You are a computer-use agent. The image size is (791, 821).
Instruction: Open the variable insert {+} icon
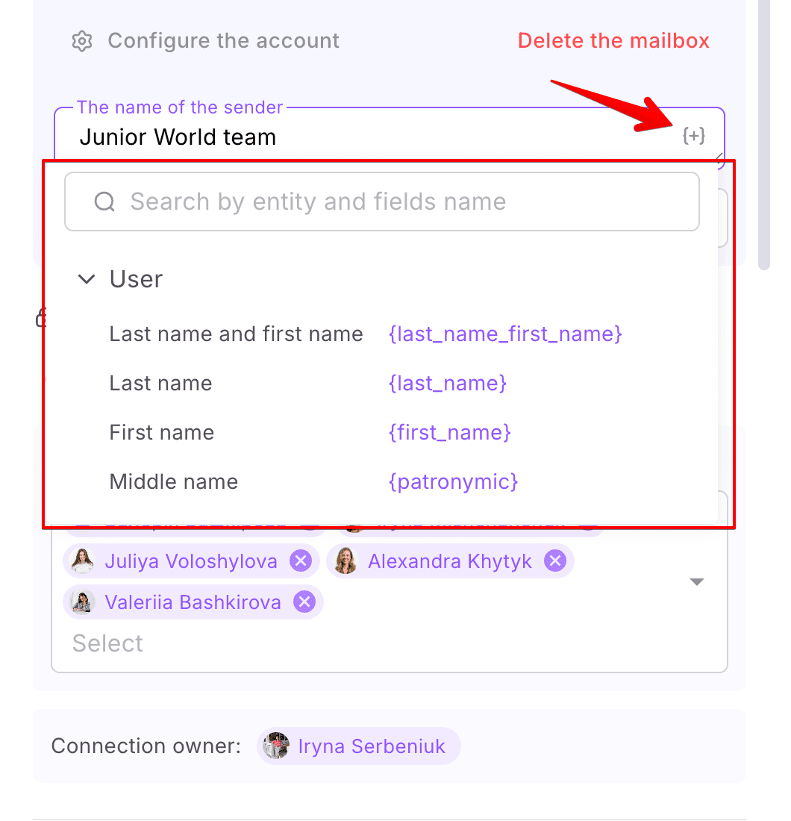pos(694,136)
